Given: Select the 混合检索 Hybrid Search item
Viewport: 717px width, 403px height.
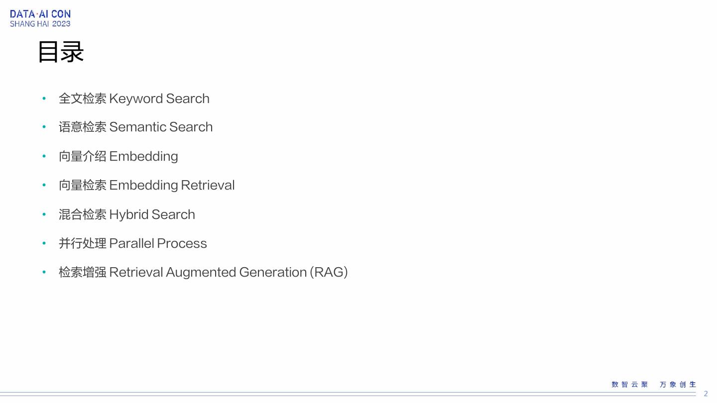Looking at the screenshot, I should 126,214.
